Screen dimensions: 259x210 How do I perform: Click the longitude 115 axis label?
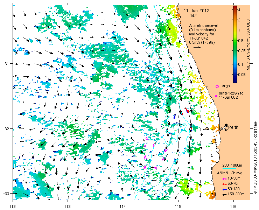[x=178, y=206]
